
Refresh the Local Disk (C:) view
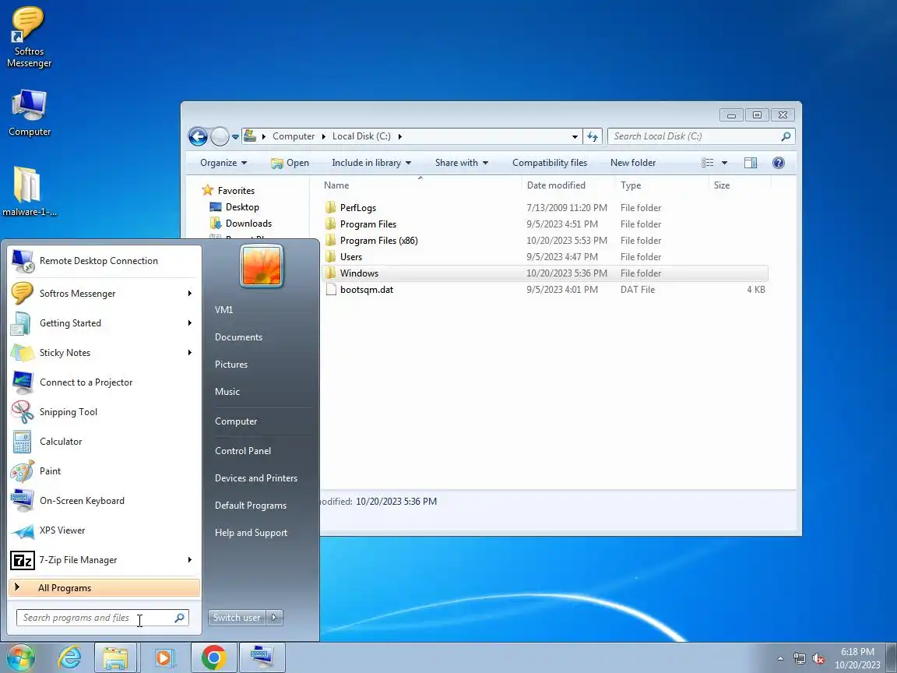coord(593,137)
